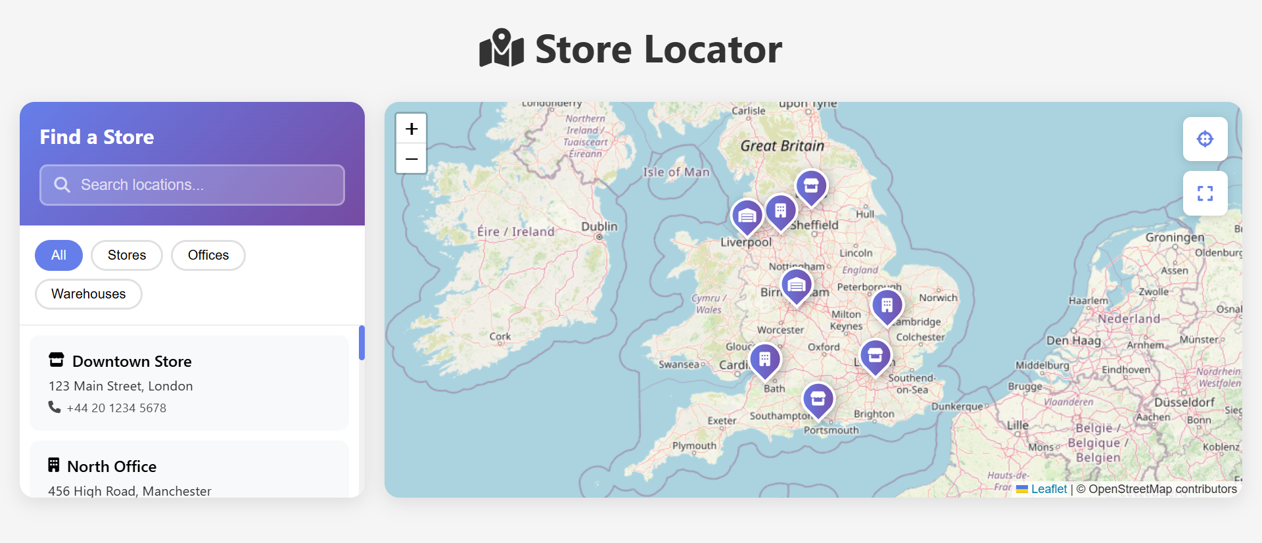This screenshot has width=1262, height=543.
Task: Click the Store Locator title
Action: [659, 49]
